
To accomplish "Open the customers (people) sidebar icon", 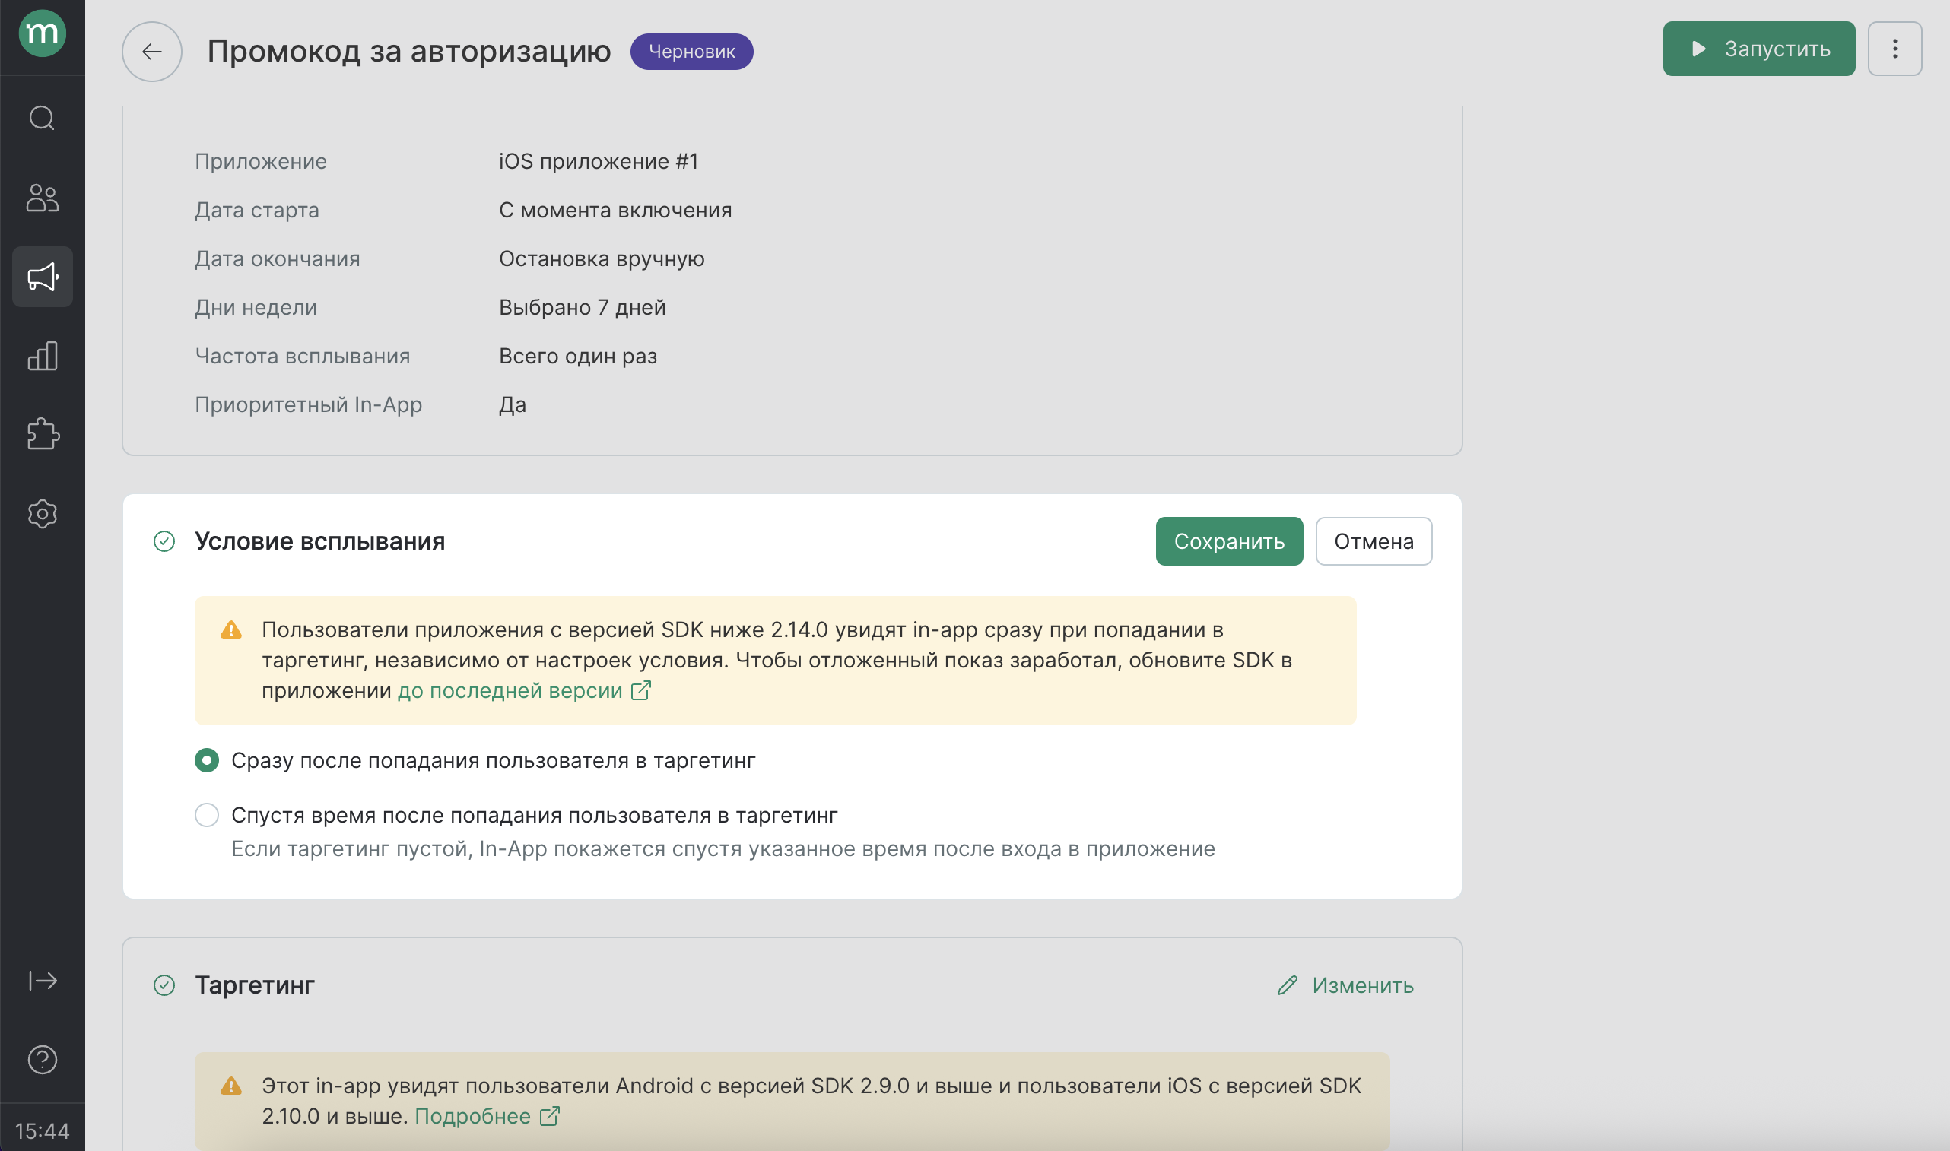I will click(42, 198).
